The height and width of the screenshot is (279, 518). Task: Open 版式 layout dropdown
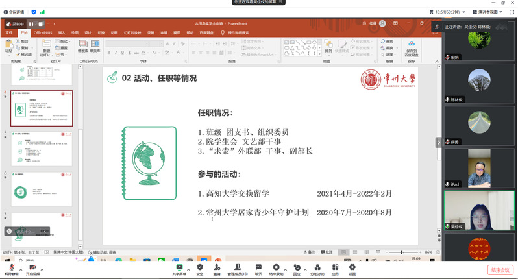[63, 42]
